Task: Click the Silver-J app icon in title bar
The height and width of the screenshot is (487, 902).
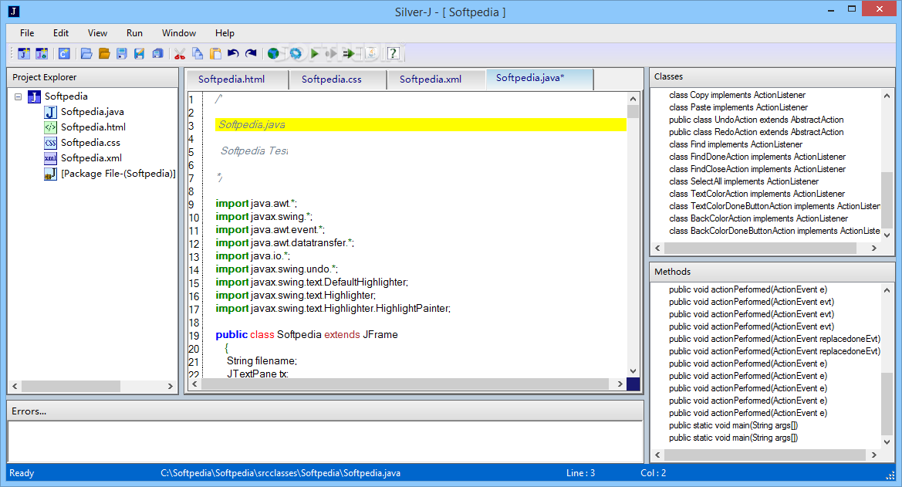Action: pos(14,12)
